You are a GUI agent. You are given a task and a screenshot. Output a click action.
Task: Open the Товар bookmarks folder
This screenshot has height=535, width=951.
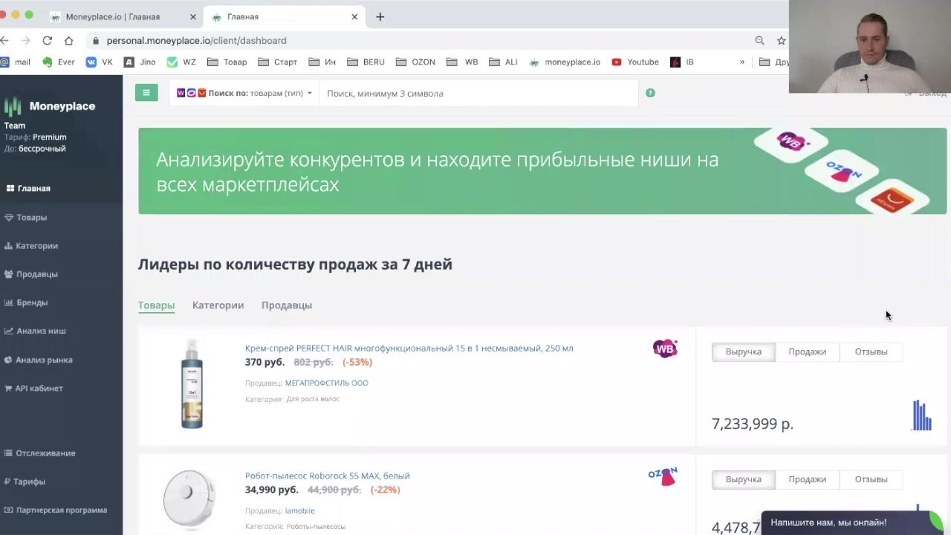(x=227, y=62)
